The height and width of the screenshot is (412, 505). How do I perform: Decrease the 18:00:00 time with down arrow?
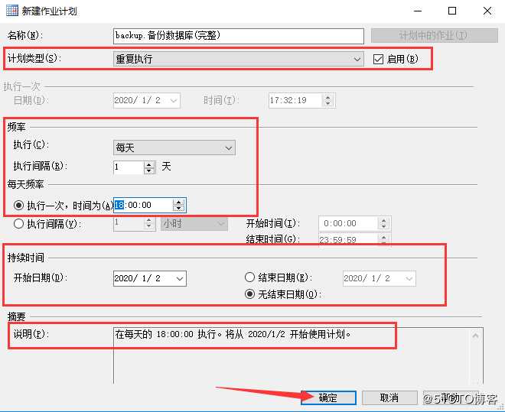coord(179,209)
